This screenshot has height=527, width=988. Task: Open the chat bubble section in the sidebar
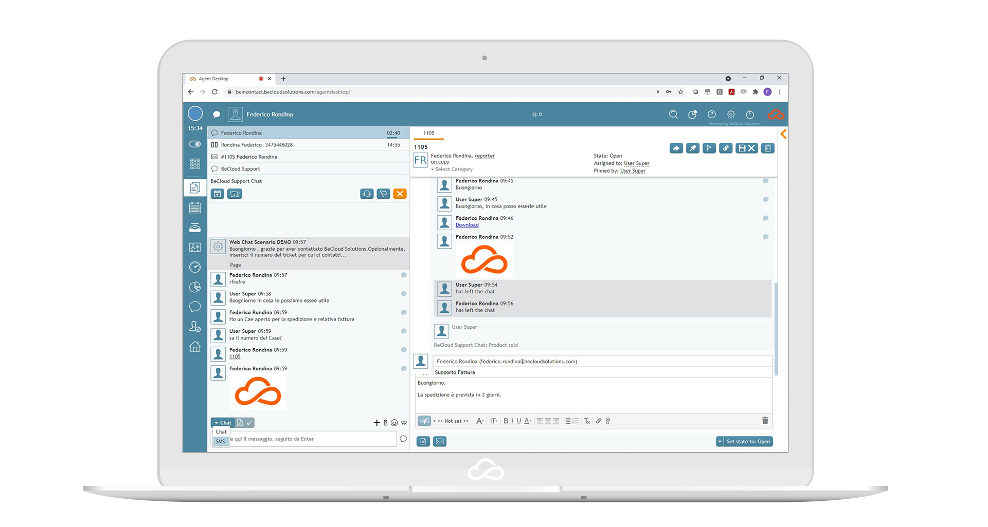pos(195,307)
